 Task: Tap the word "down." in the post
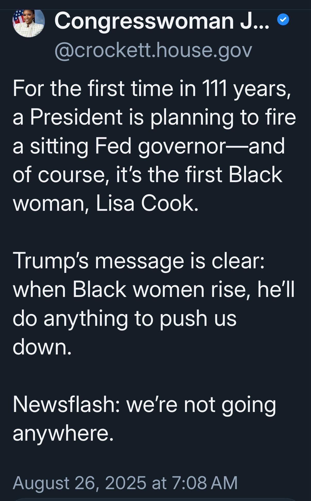click(x=42, y=347)
